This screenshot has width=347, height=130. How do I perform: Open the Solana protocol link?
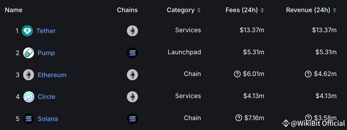click(x=48, y=119)
